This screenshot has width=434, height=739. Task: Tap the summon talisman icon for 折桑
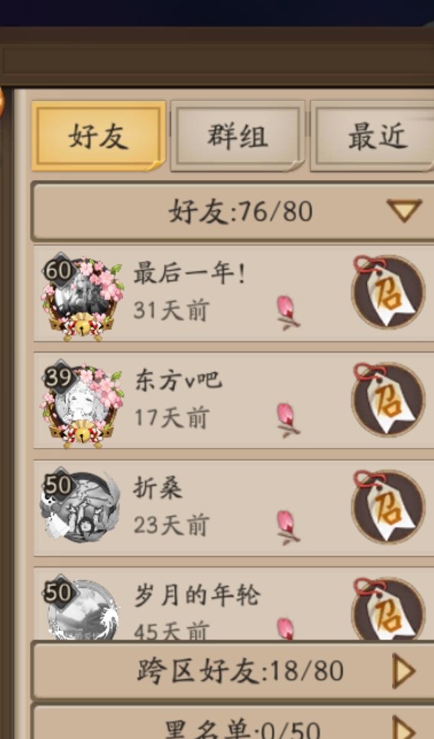click(388, 507)
